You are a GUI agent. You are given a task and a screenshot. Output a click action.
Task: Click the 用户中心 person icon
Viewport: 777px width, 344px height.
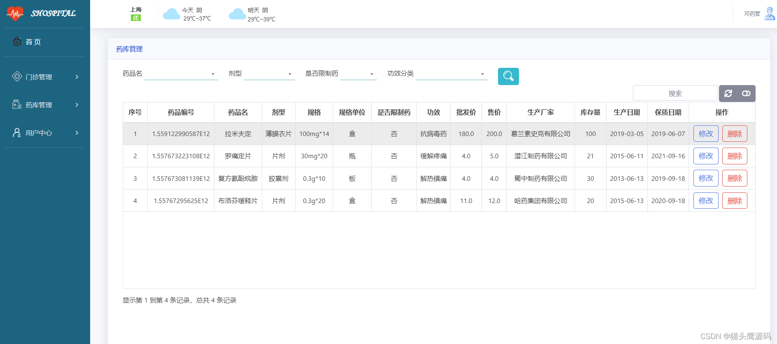(17, 132)
